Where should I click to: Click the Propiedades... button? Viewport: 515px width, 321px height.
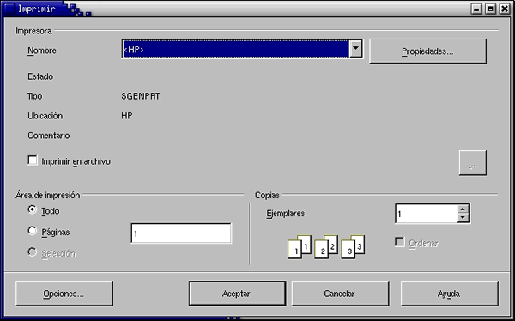427,51
